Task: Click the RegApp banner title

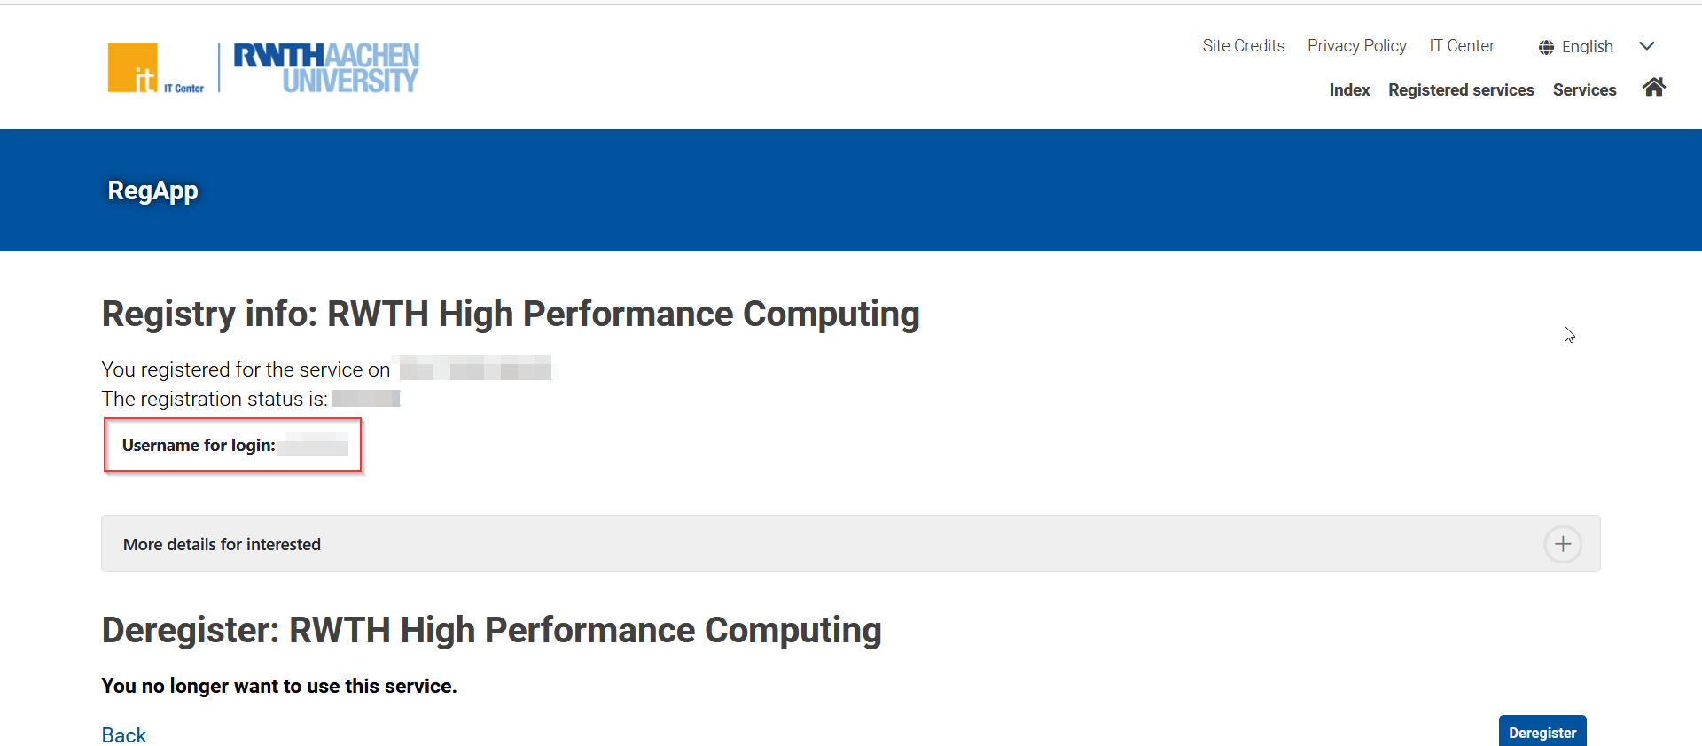Action: [x=152, y=190]
